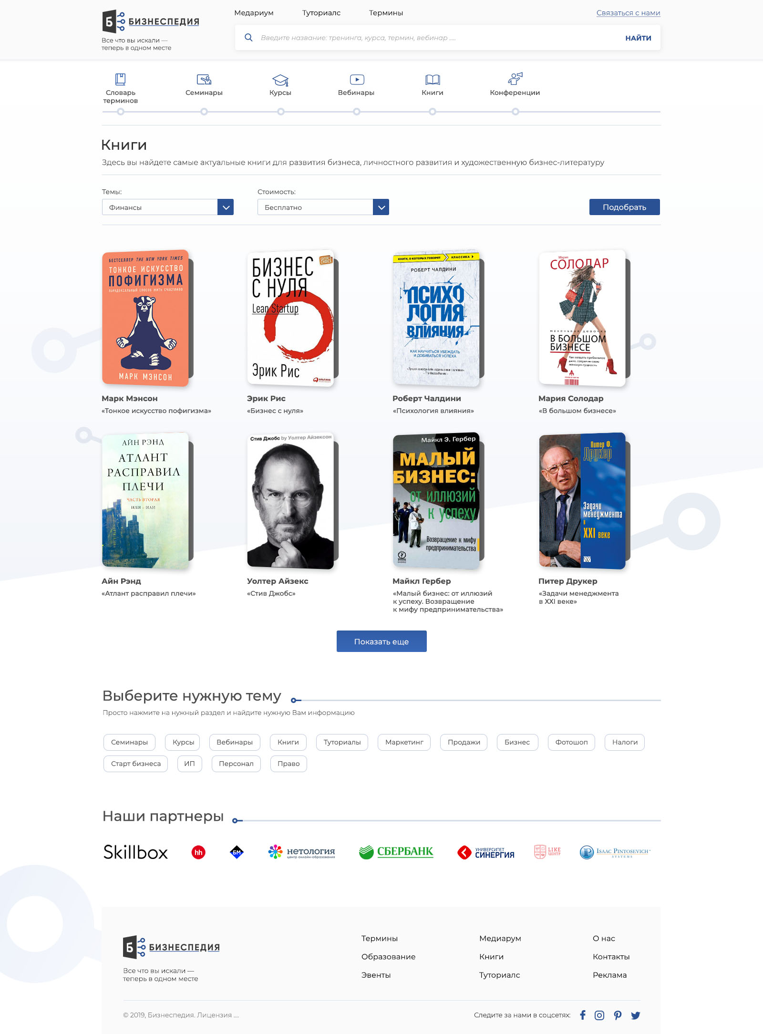This screenshot has height=1034, width=763.
Task: Open the Вебинары play icon
Action: click(357, 79)
